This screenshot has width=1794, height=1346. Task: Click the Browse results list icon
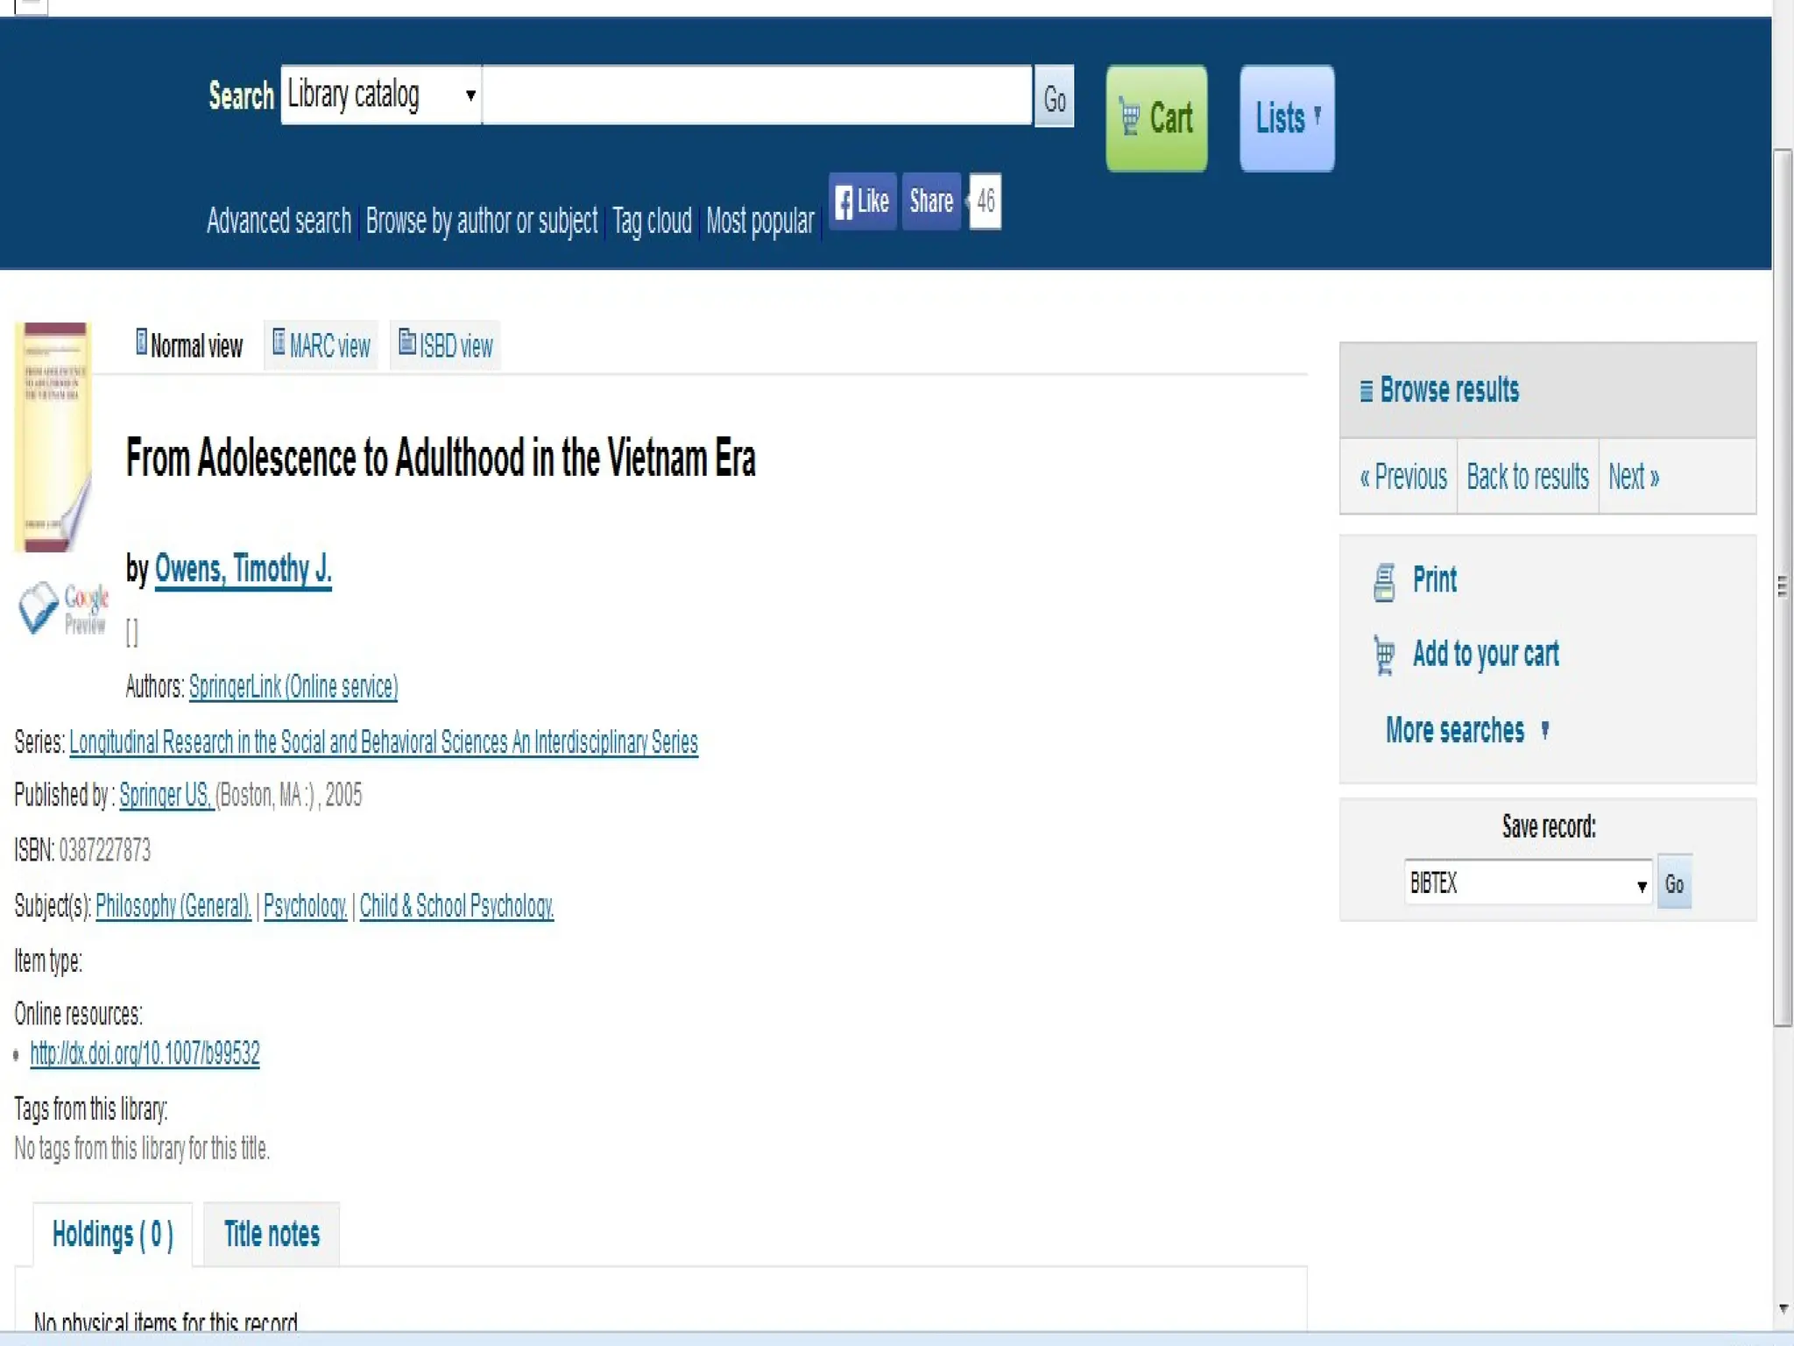1366,391
